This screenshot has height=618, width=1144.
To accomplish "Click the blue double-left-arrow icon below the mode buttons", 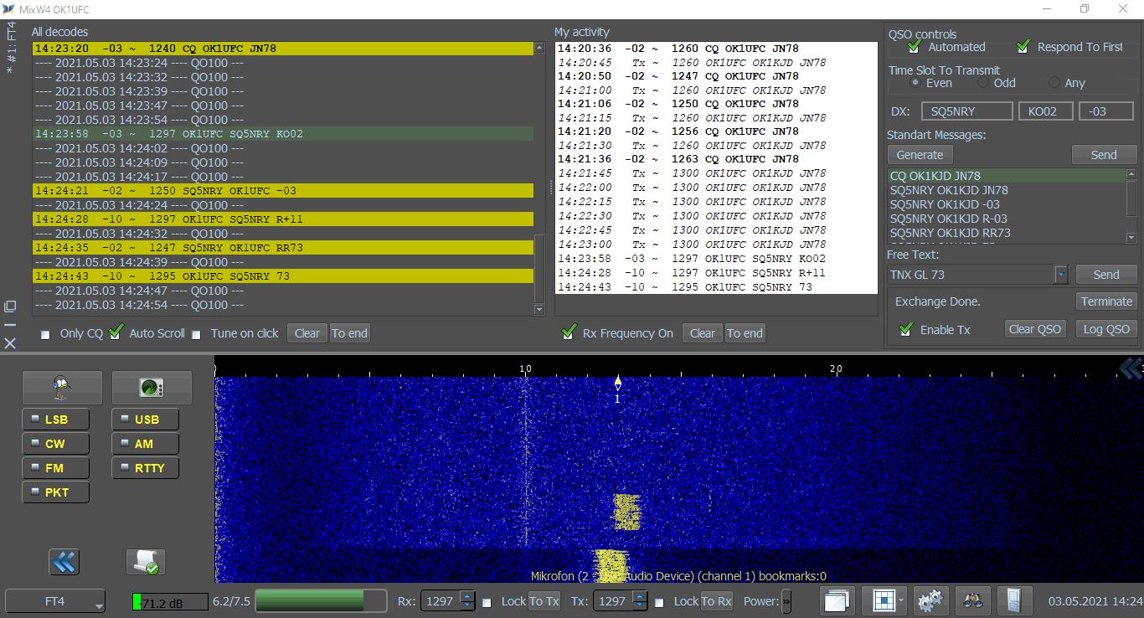I will point(64,562).
